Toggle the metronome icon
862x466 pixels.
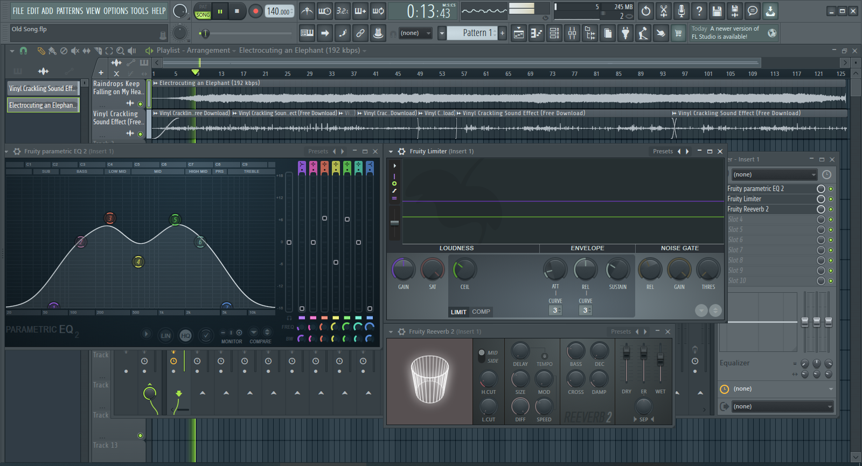pyautogui.click(x=307, y=11)
